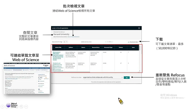Image resolution: width=194 pixels, height=109 pixels.
Task: Click the table's horizontal scrollbar
Action: 71,72
